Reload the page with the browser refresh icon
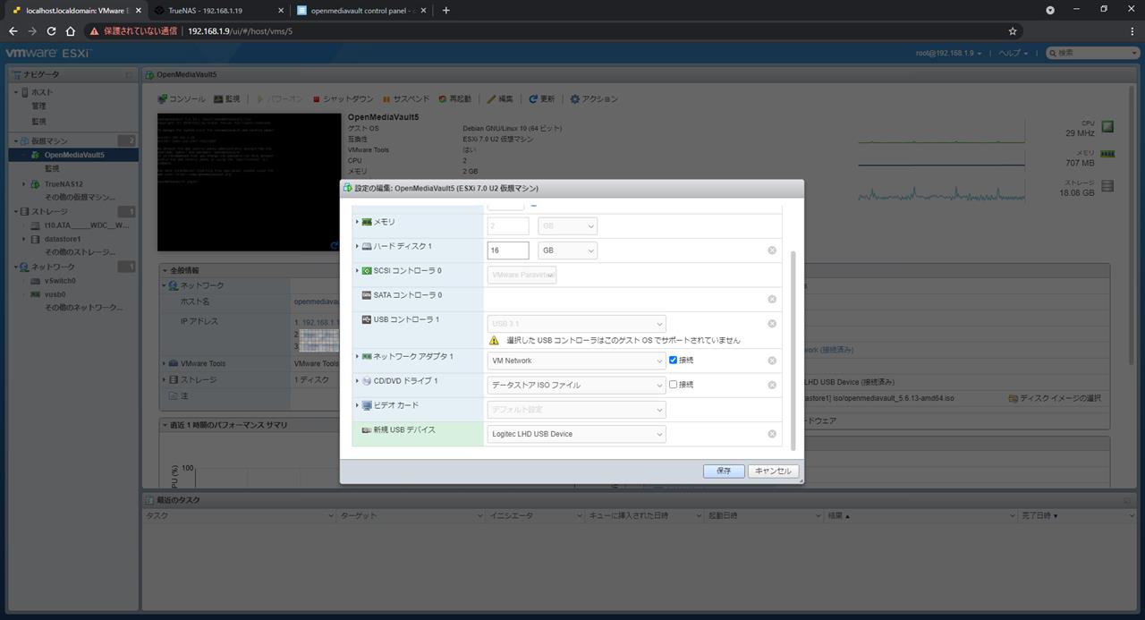The width and height of the screenshot is (1145, 620). click(x=51, y=30)
